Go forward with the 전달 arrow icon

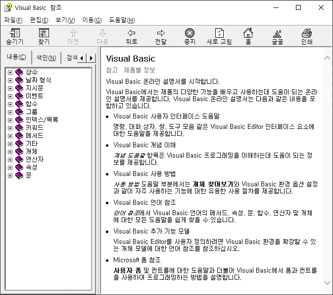click(x=161, y=33)
